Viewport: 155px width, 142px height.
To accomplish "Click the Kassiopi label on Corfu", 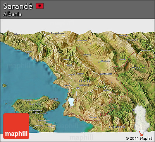I will (54, 99).
